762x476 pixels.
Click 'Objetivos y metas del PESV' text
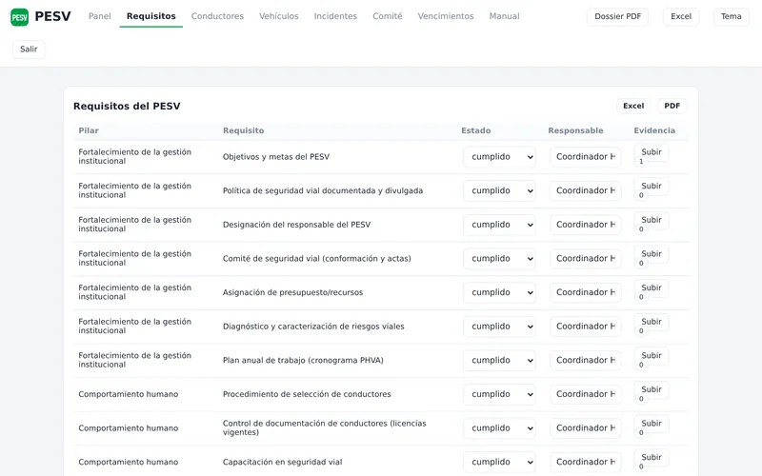coord(276,157)
